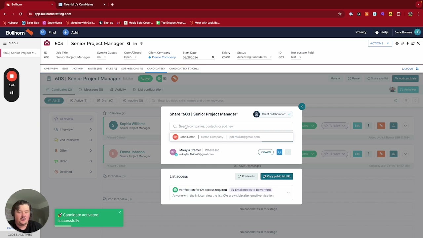Click the Privacy link in header
Image resolution: width=423 pixels, height=238 pixels.
[x=361, y=32]
